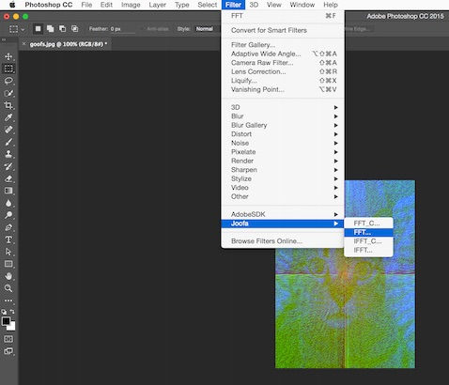Expand the AdobeSDK submenu

click(x=283, y=214)
